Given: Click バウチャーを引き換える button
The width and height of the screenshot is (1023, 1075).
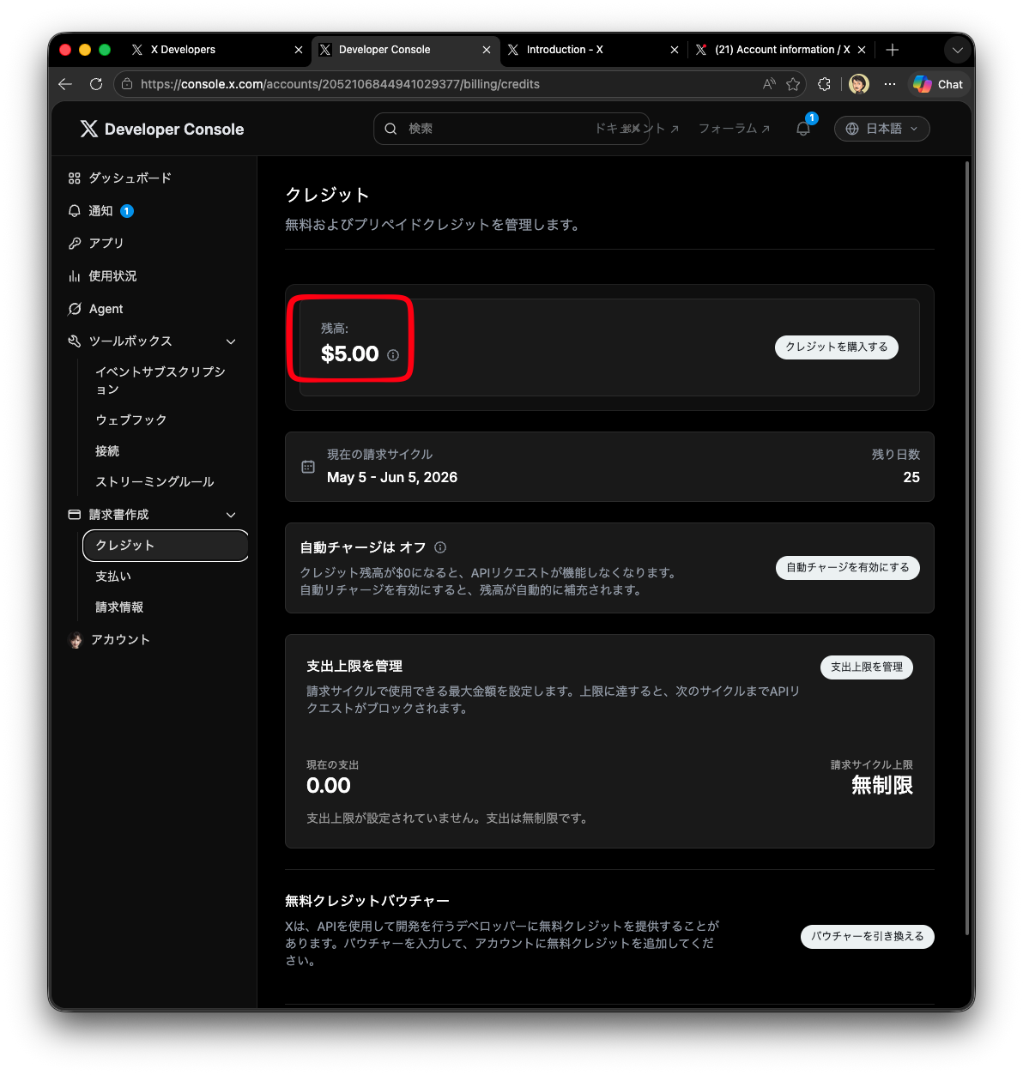Looking at the screenshot, I should tap(868, 937).
